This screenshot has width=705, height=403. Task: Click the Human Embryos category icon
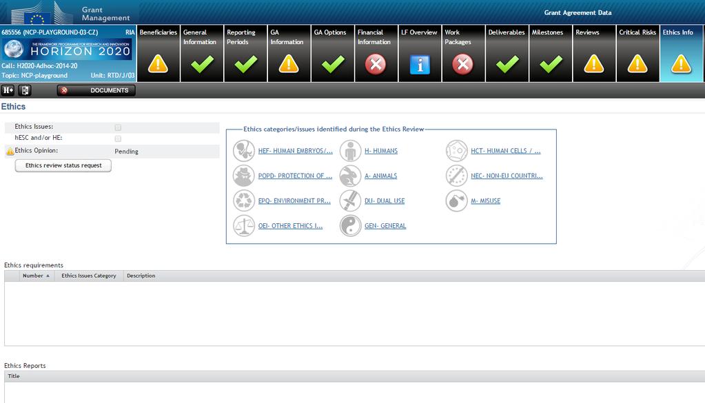point(244,150)
